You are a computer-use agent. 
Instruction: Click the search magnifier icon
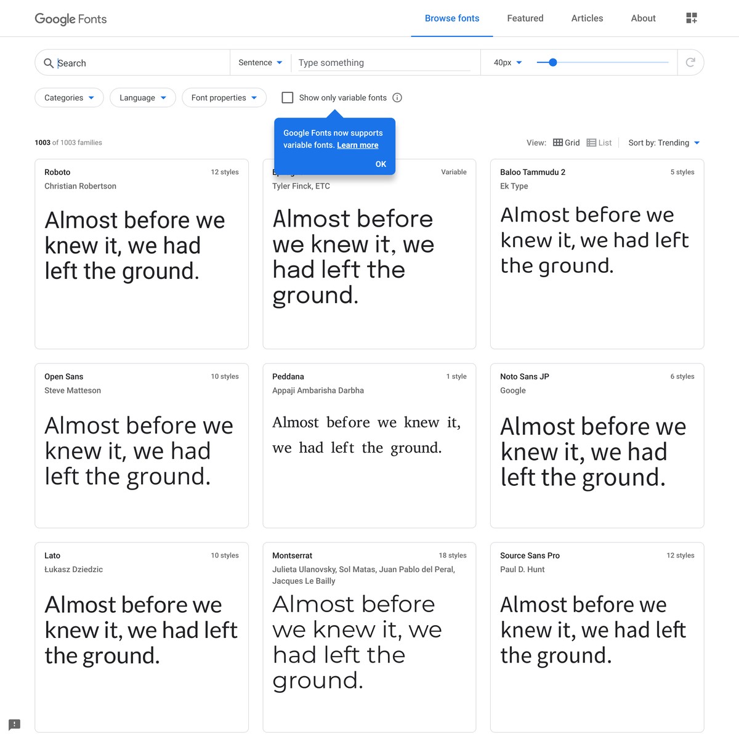pyautogui.click(x=49, y=63)
